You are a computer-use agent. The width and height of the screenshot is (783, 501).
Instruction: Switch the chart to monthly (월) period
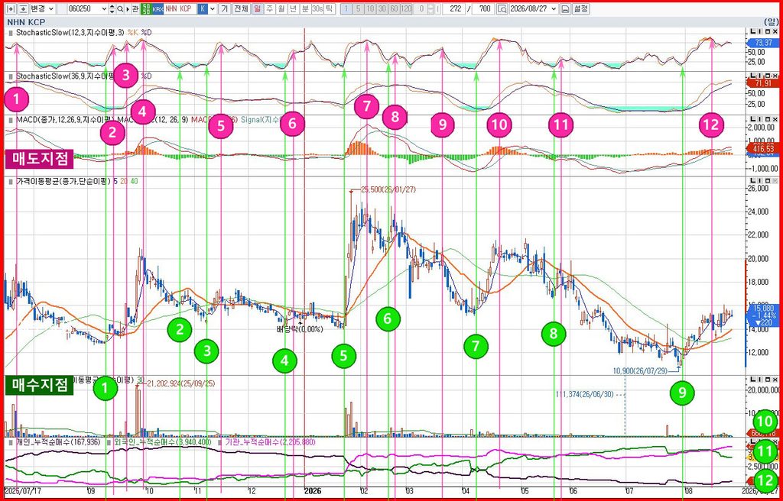(x=281, y=9)
